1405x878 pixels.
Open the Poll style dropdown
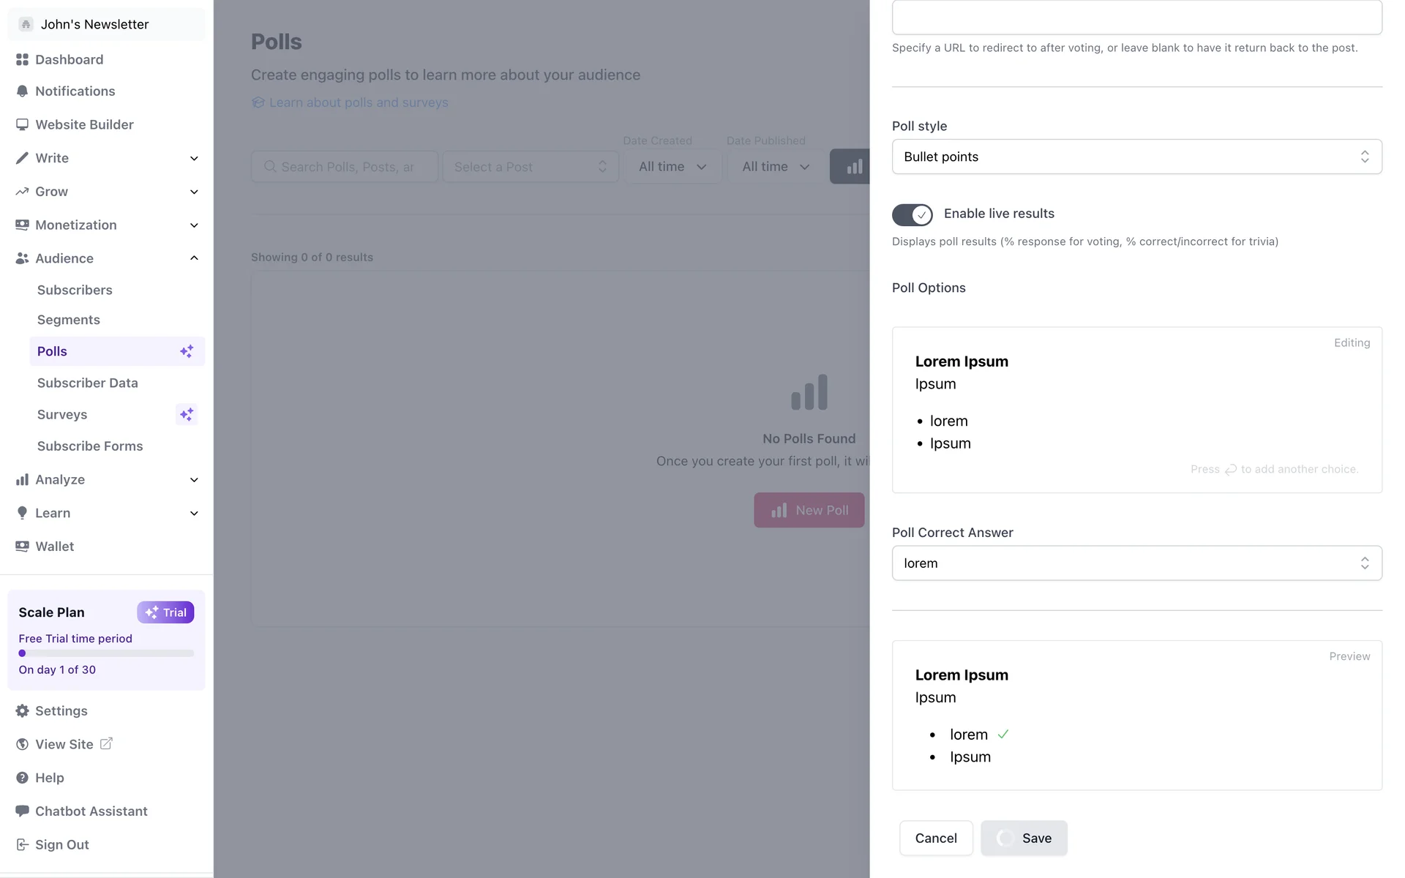point(1136,157)
